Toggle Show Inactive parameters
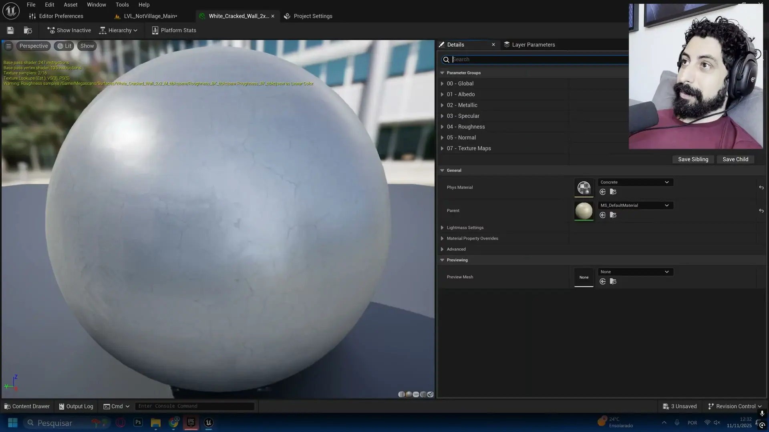The height and width of the screenshot is (432, 769). pyautogui.click(x=69, y=30)
